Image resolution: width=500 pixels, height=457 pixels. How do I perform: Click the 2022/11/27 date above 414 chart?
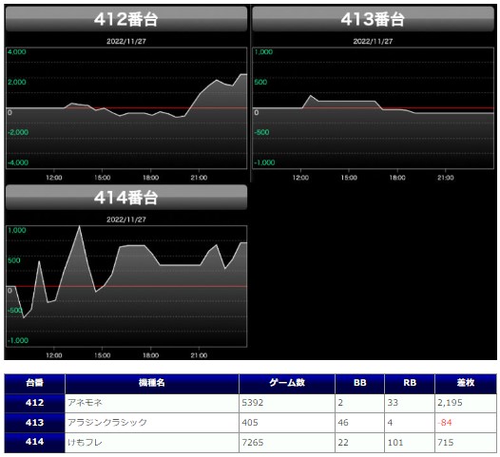[x=126, y=219]
